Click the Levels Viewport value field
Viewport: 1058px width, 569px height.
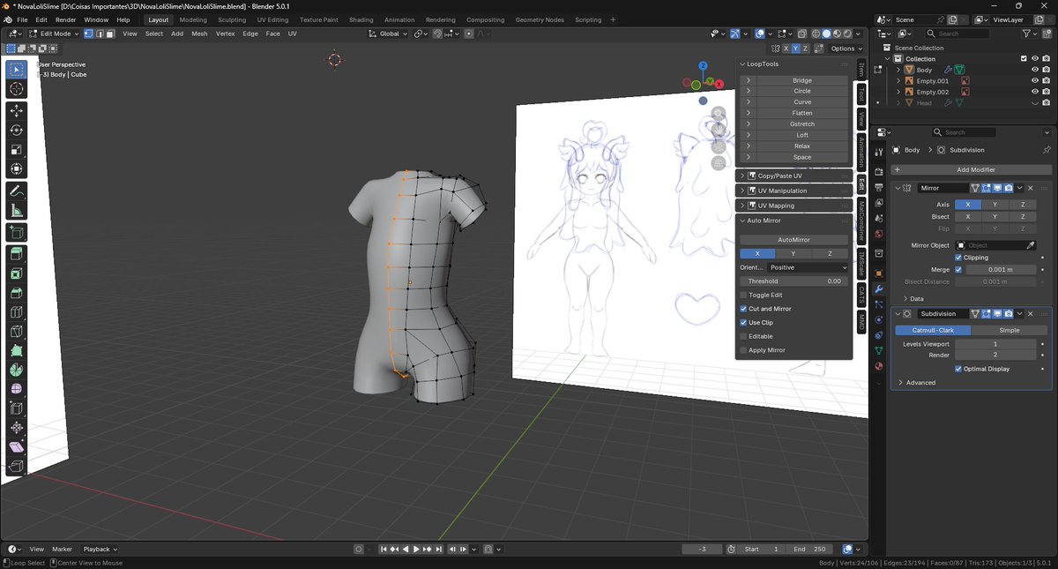[995, 344]
